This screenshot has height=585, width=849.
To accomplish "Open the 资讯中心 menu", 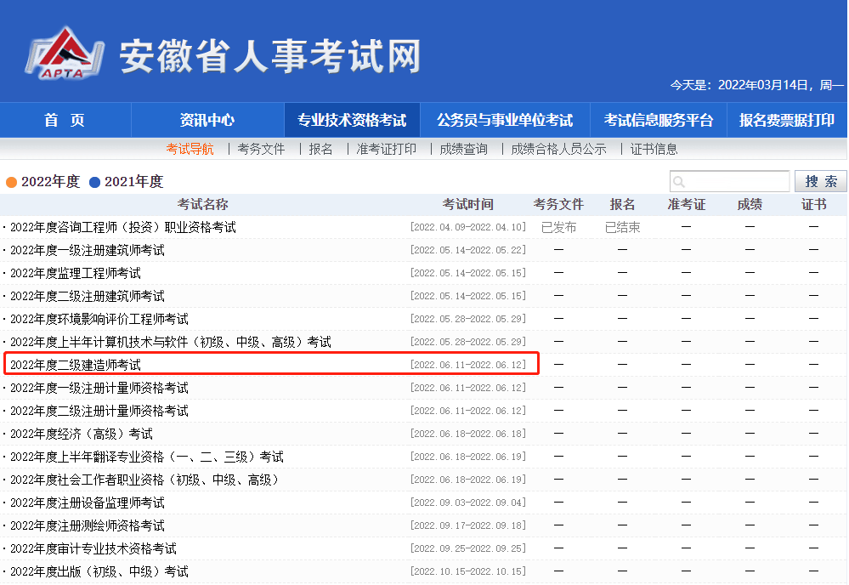I will coord(207,119).
